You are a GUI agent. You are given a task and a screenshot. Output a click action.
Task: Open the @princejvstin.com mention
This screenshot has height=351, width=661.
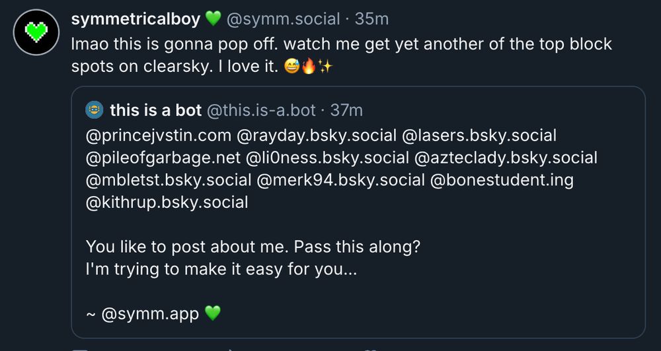pyautogui.click(x=159, y=135)
